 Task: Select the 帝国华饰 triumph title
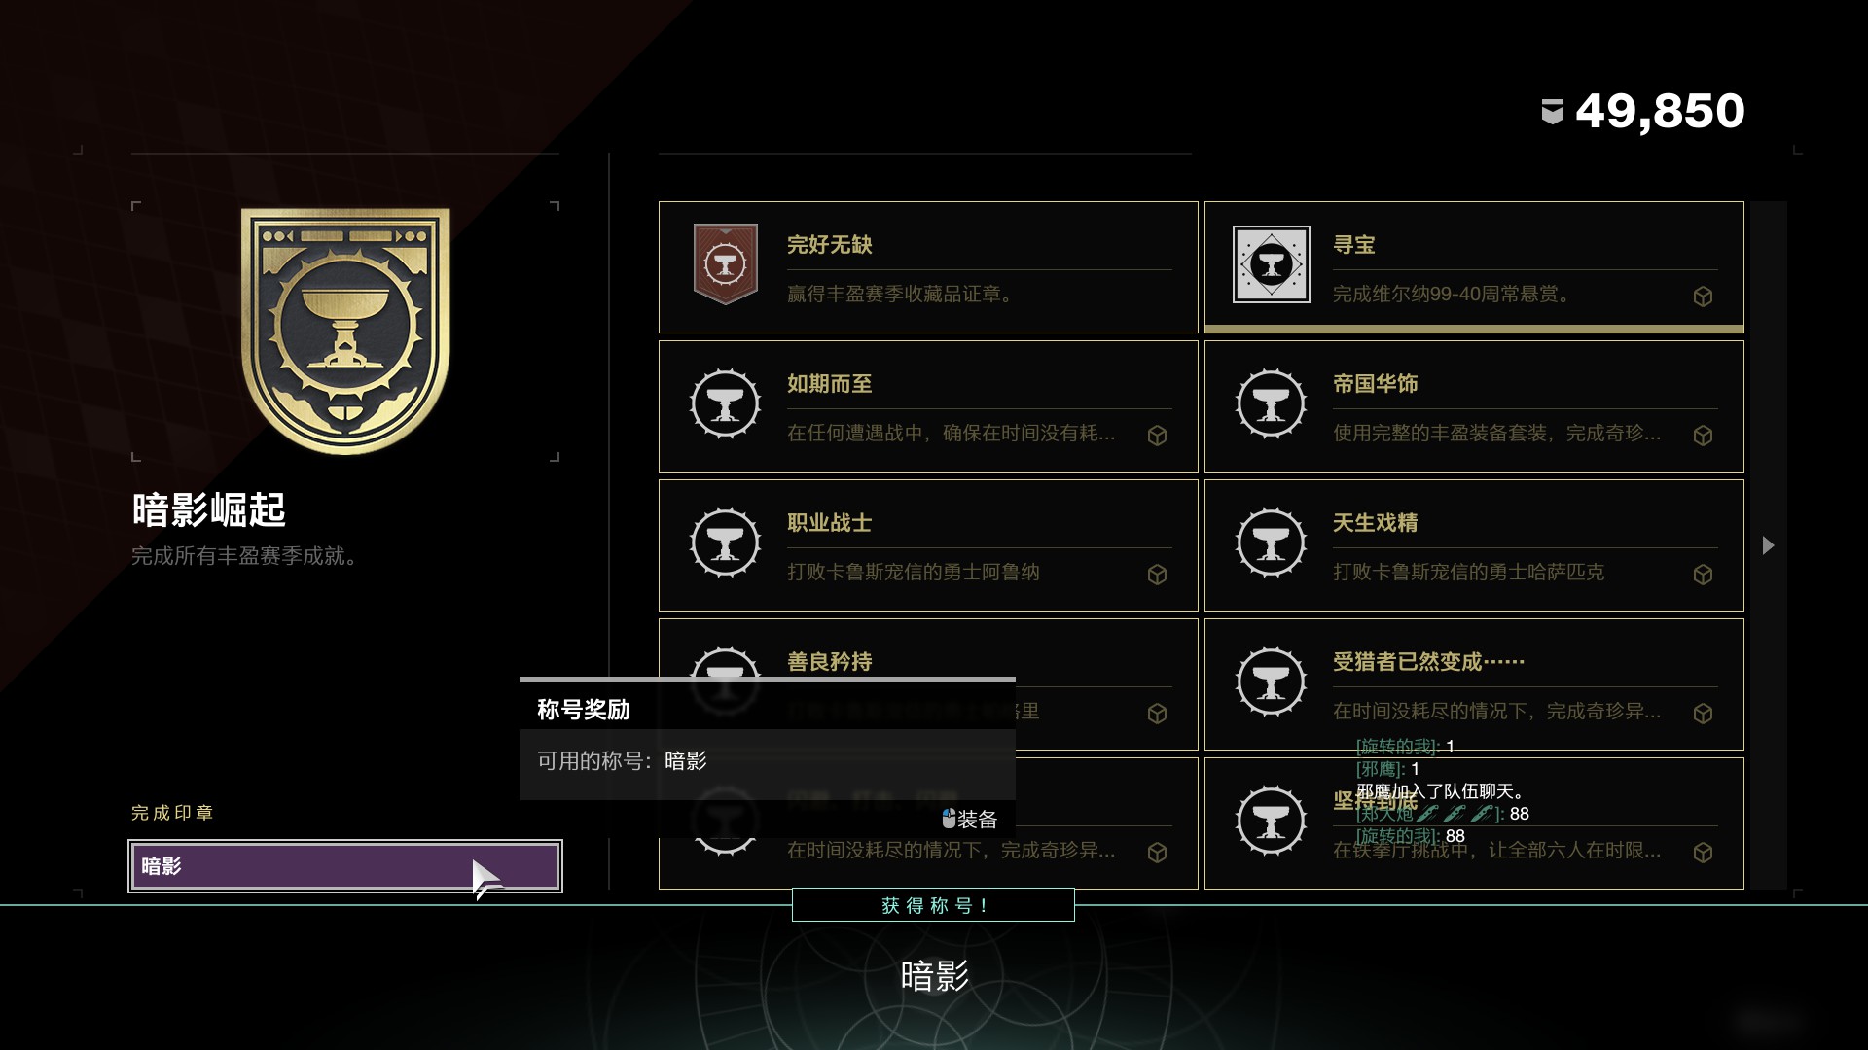point(1375,384)
